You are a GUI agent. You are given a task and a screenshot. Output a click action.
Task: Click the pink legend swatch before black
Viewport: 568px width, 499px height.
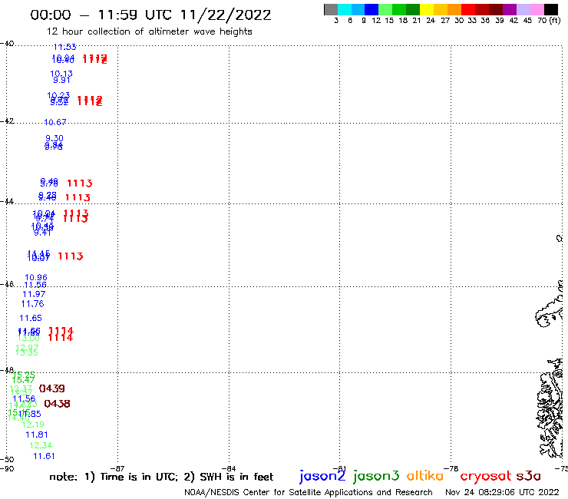click(x=537, y=10)
